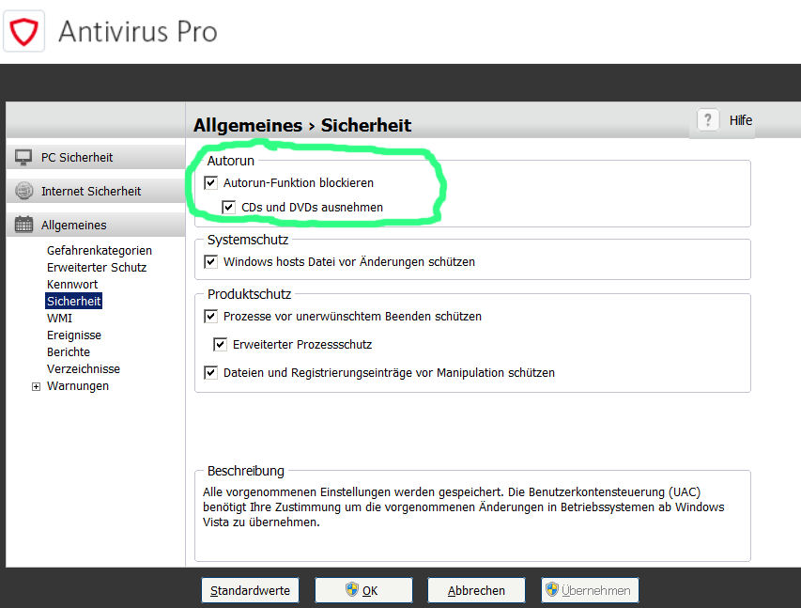Toggle Erweiterter Prozessschutz checkbox

tap(220, 344)
